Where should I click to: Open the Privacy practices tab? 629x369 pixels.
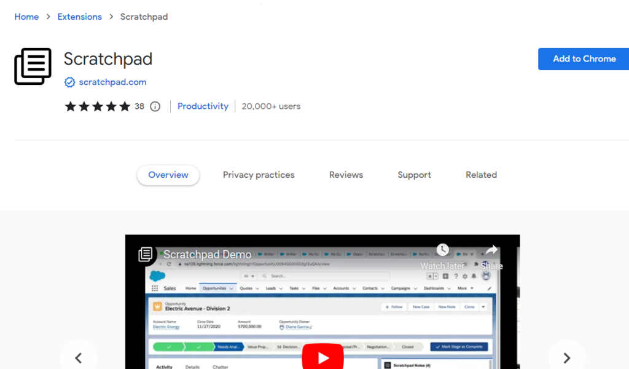coord(259,175)
